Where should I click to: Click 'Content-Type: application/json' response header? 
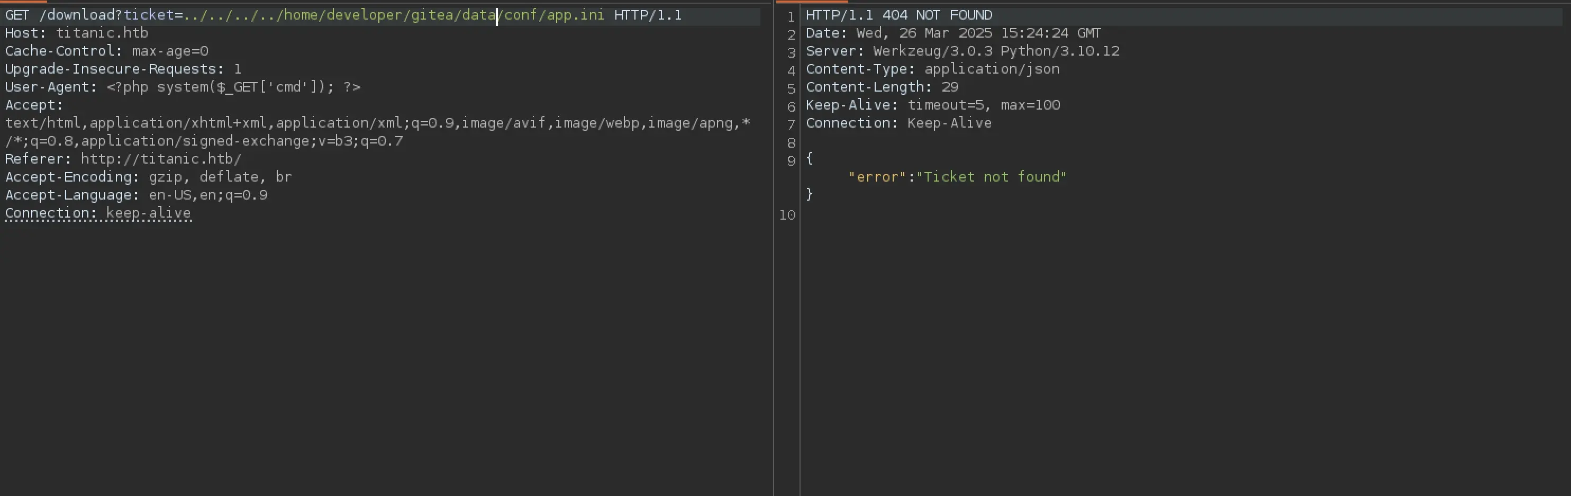[932, 69]
